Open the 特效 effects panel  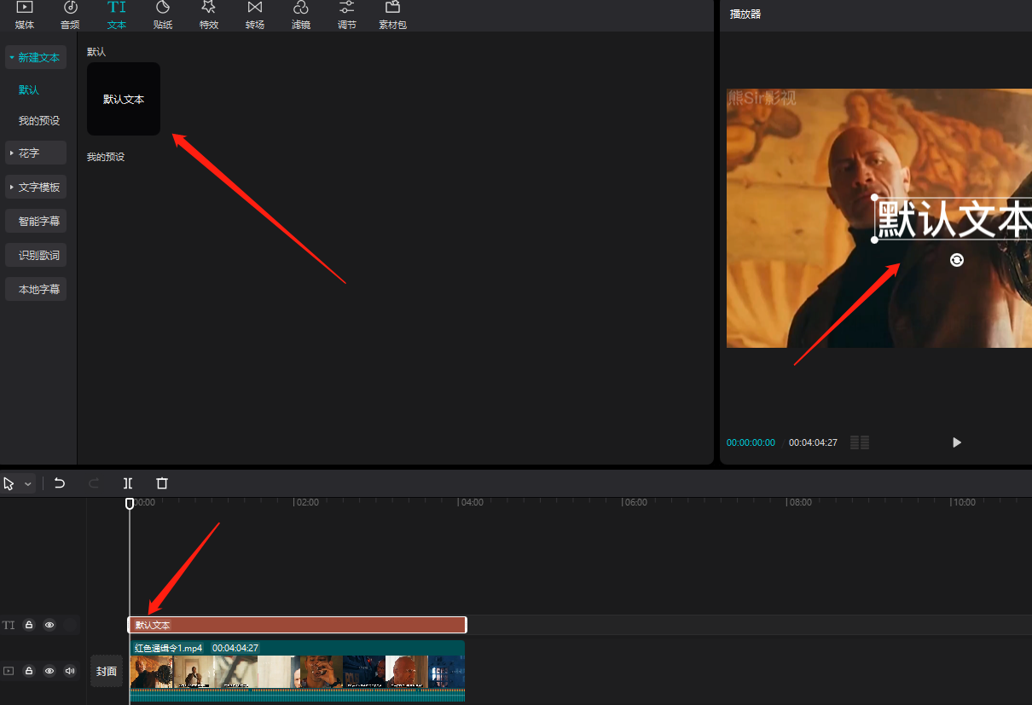click(x=208, y=14)
